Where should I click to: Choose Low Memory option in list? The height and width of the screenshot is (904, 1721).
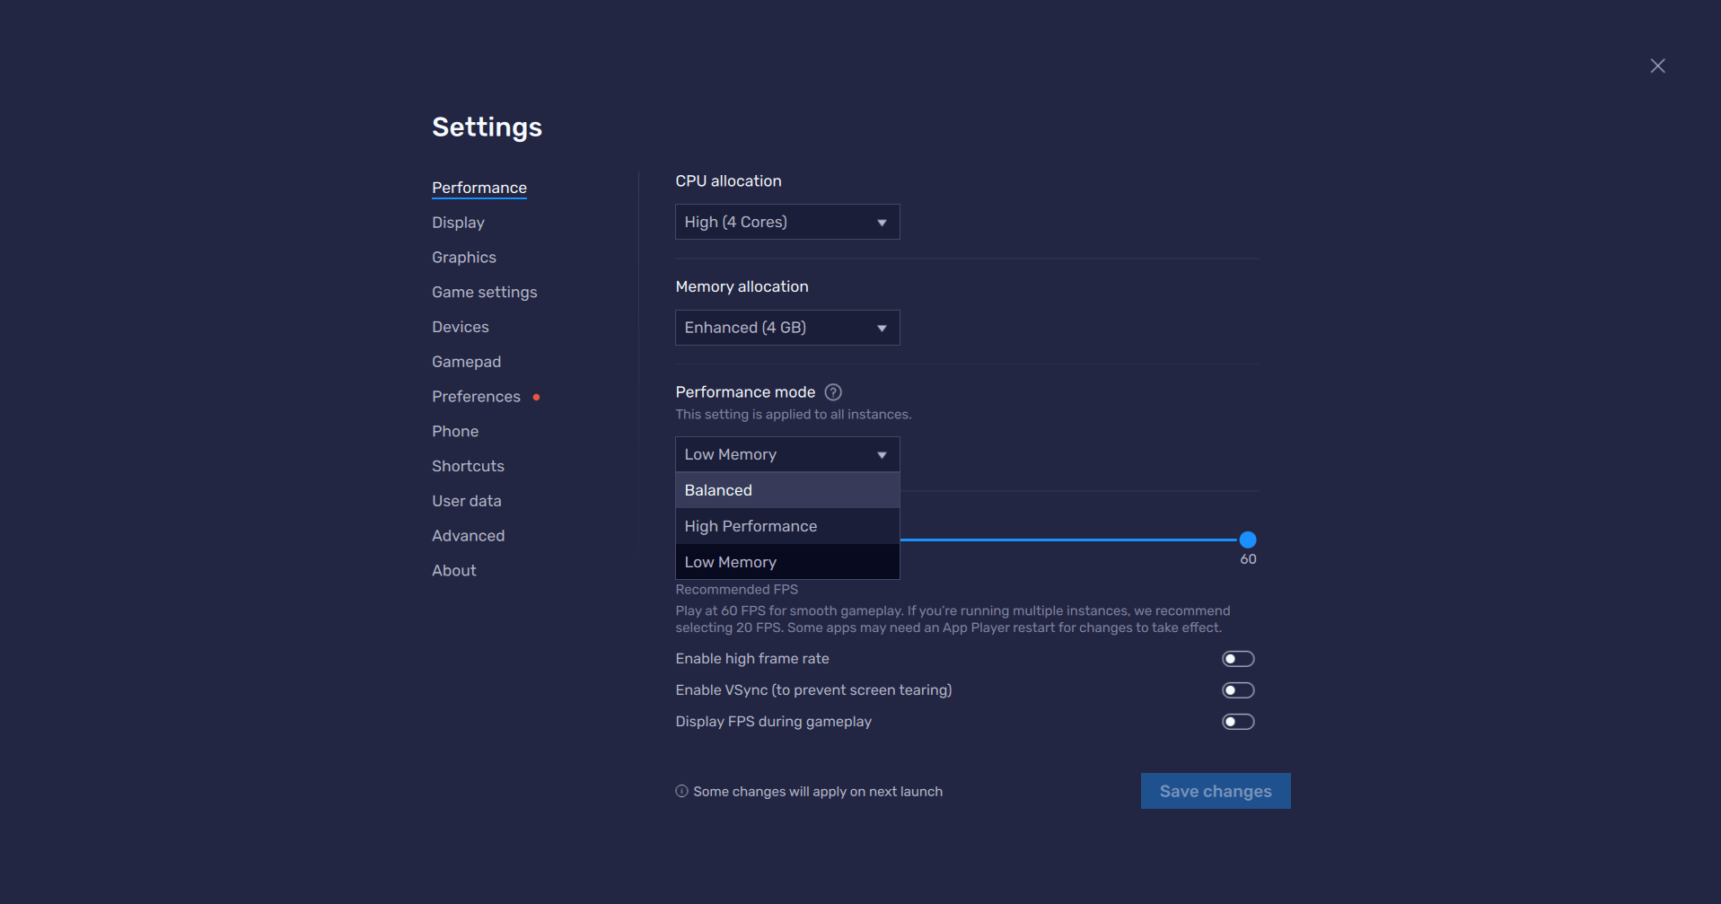787,562
